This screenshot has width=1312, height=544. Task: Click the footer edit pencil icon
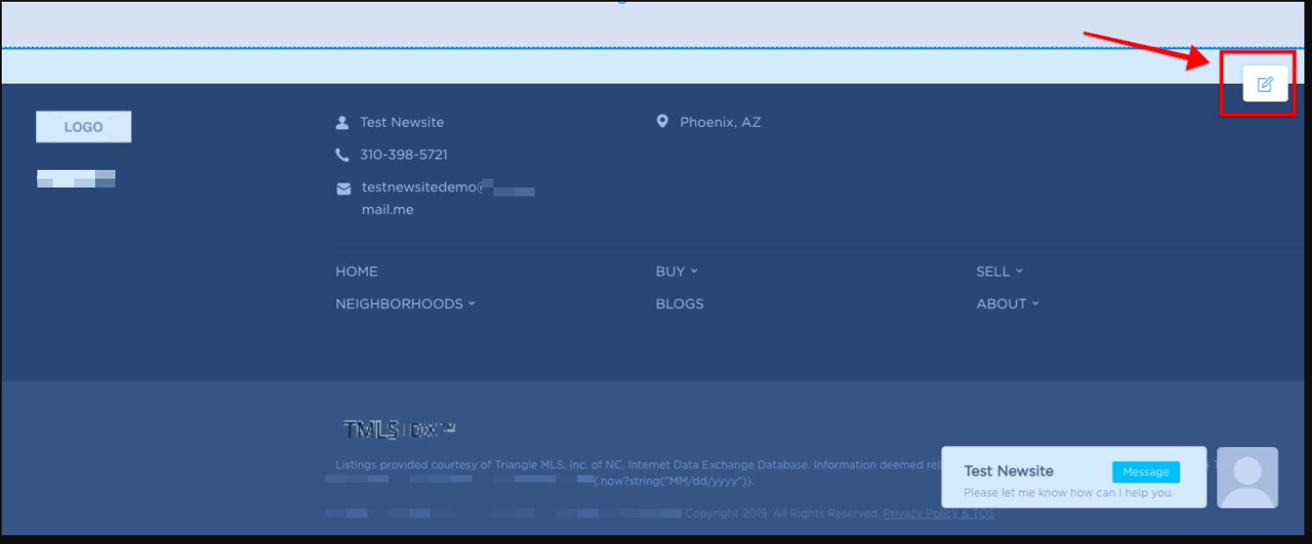point(1264,85)
